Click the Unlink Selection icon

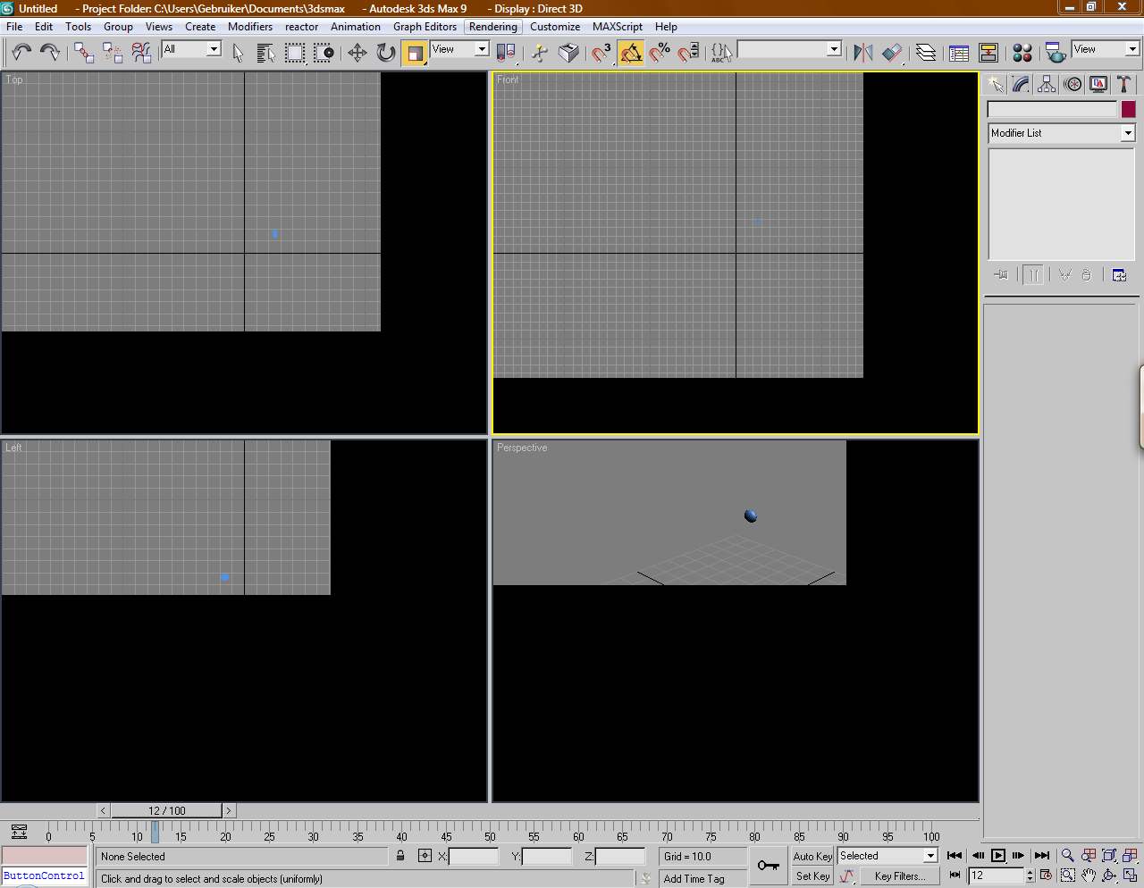point(113,53)
